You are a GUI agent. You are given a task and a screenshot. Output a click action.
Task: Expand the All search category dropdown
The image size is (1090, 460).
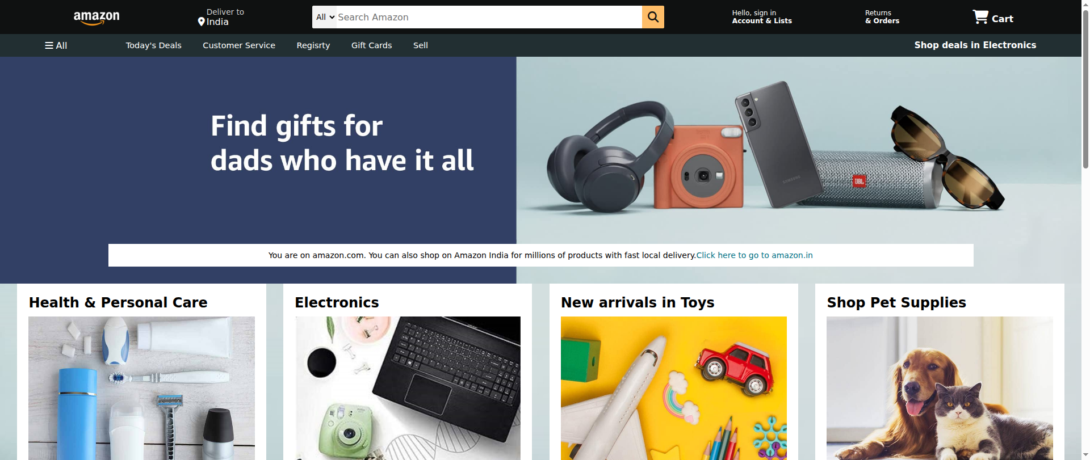(x=325, y=17)
